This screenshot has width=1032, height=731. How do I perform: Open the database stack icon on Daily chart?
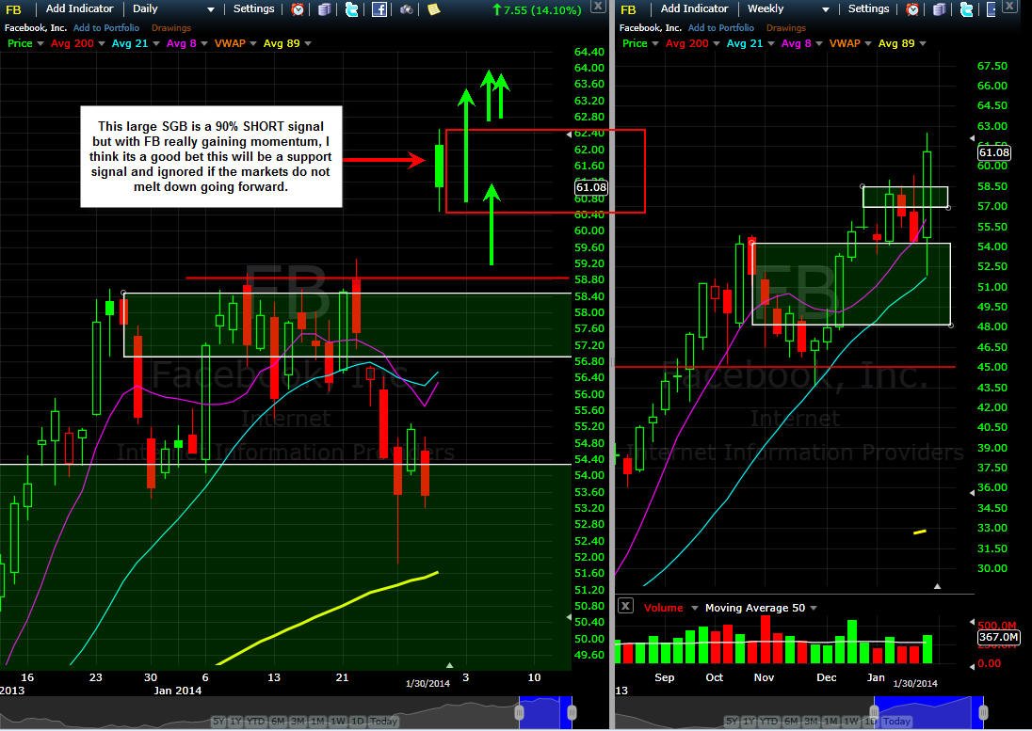[x=325, y=9]
